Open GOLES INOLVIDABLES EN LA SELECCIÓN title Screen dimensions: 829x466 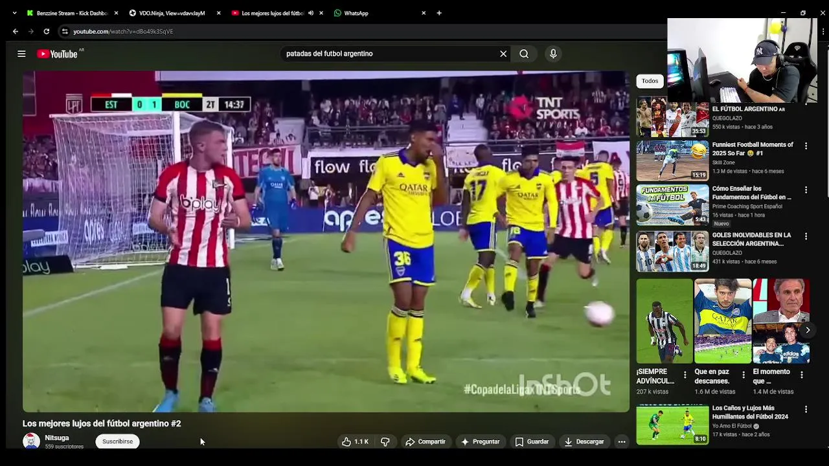751,239
